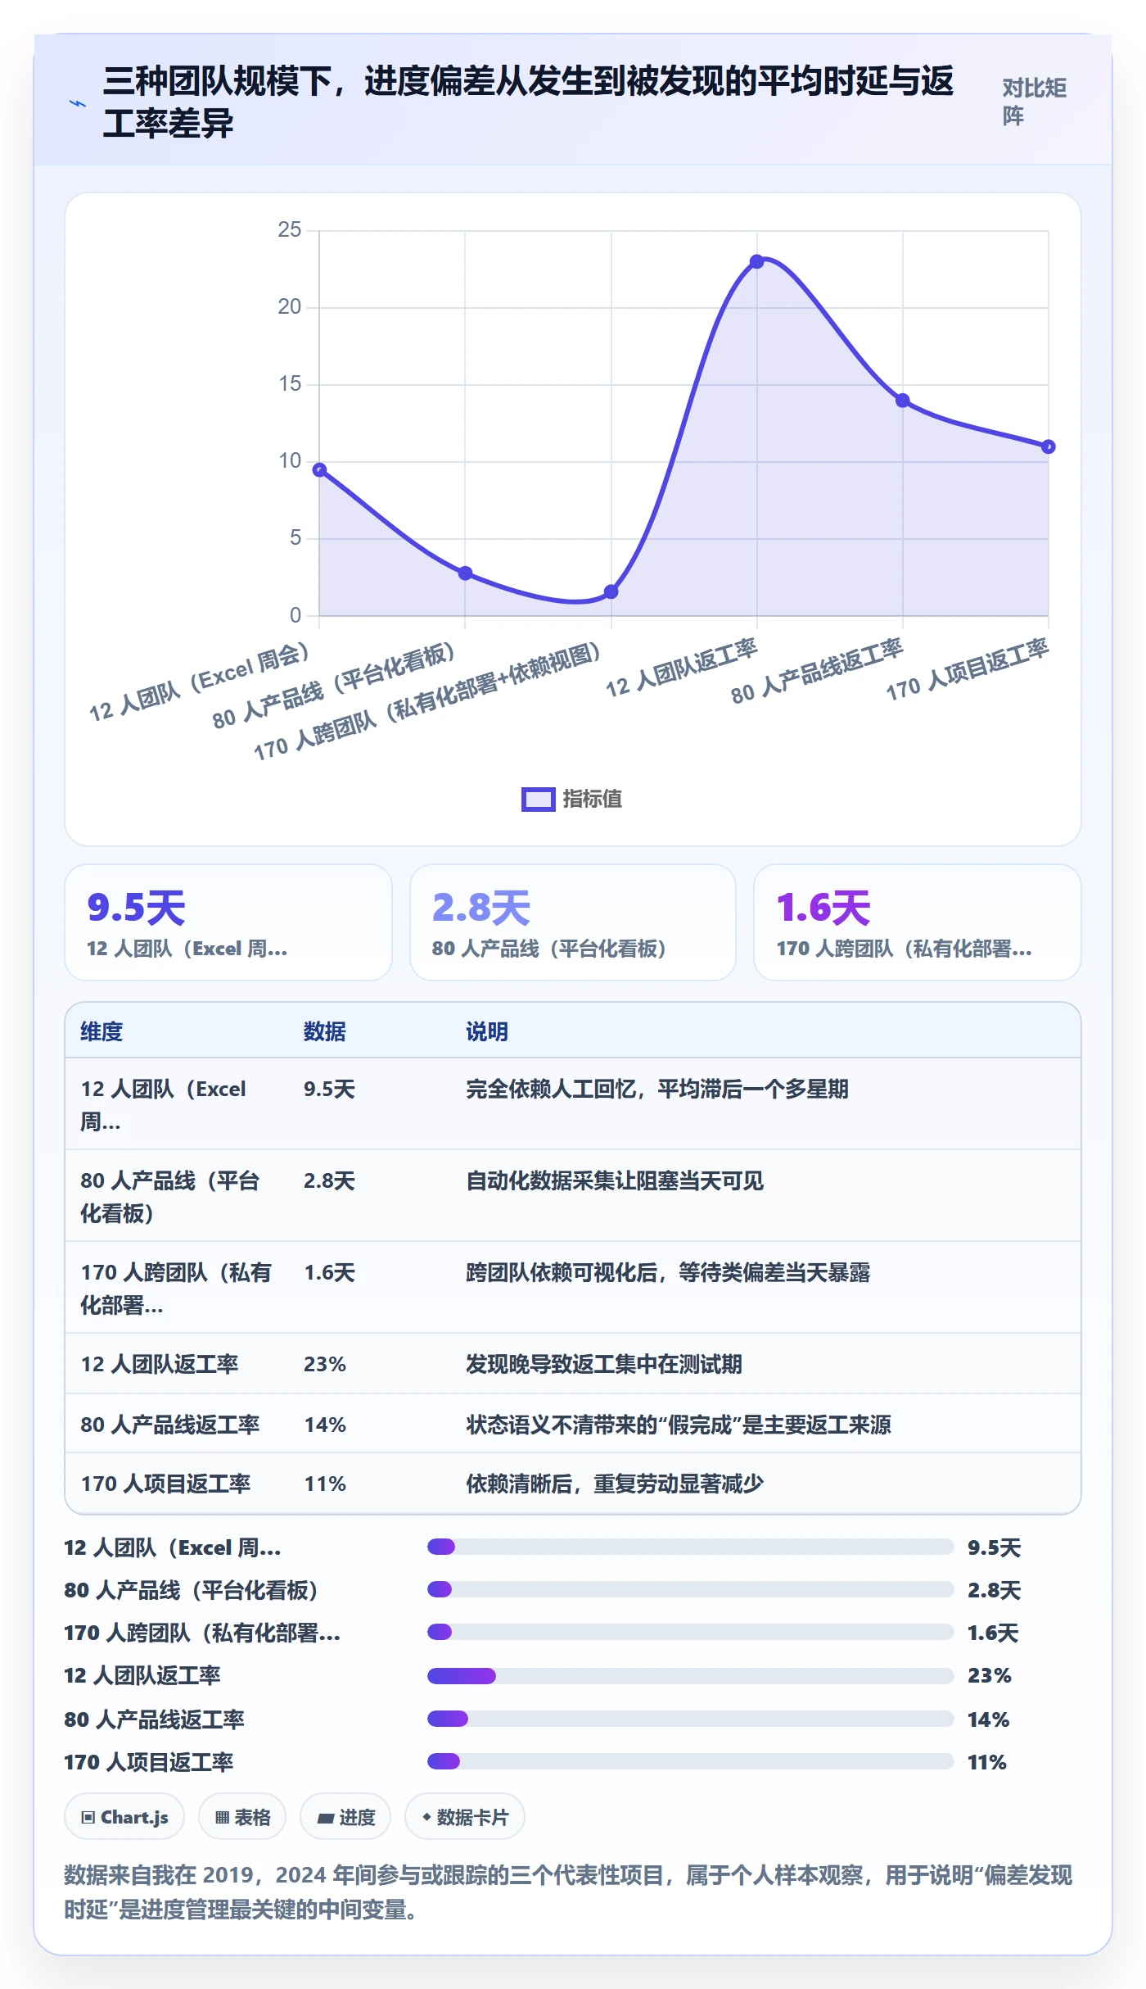This screenshot has width=1146, height=1989.
Task: Open the 9.5天 data card
Action: [228, 922]
